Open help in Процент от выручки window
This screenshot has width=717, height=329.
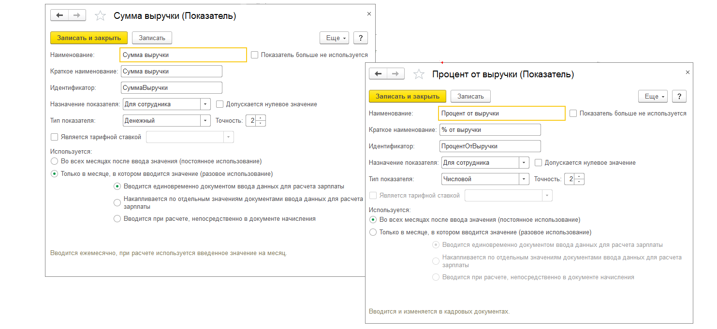point(679,96)
